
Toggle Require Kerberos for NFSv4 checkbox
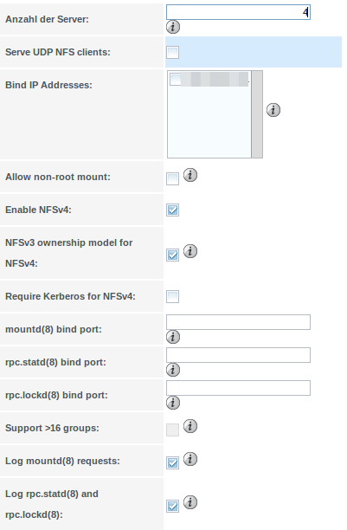173,296
